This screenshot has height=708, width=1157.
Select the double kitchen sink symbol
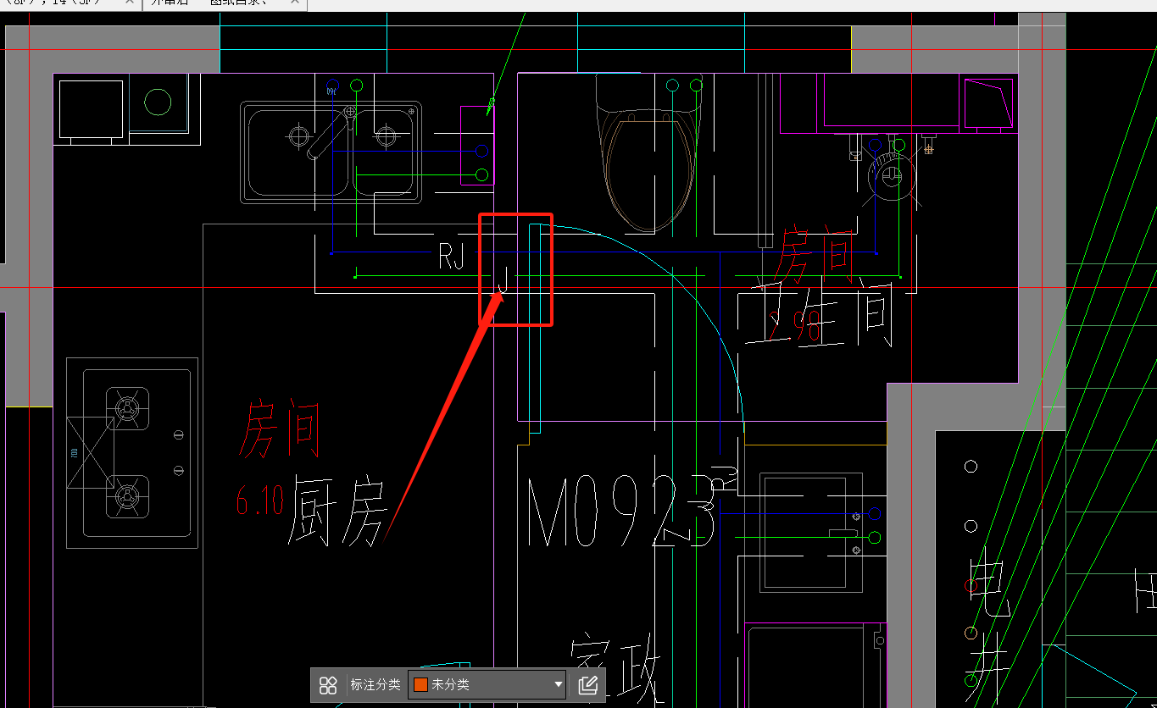(x=331, y=152)
